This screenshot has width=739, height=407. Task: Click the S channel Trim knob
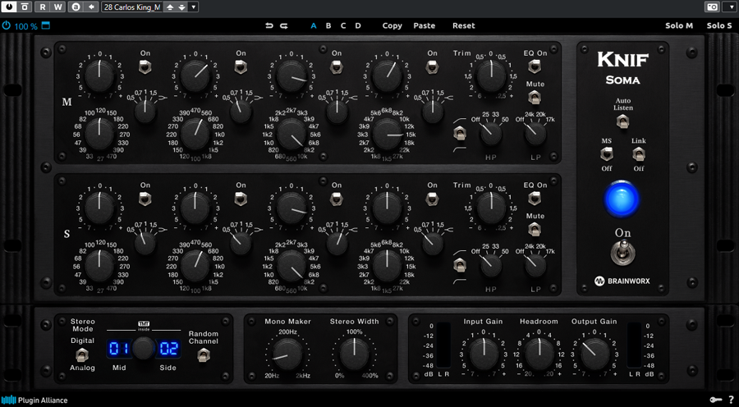point(491,208)
